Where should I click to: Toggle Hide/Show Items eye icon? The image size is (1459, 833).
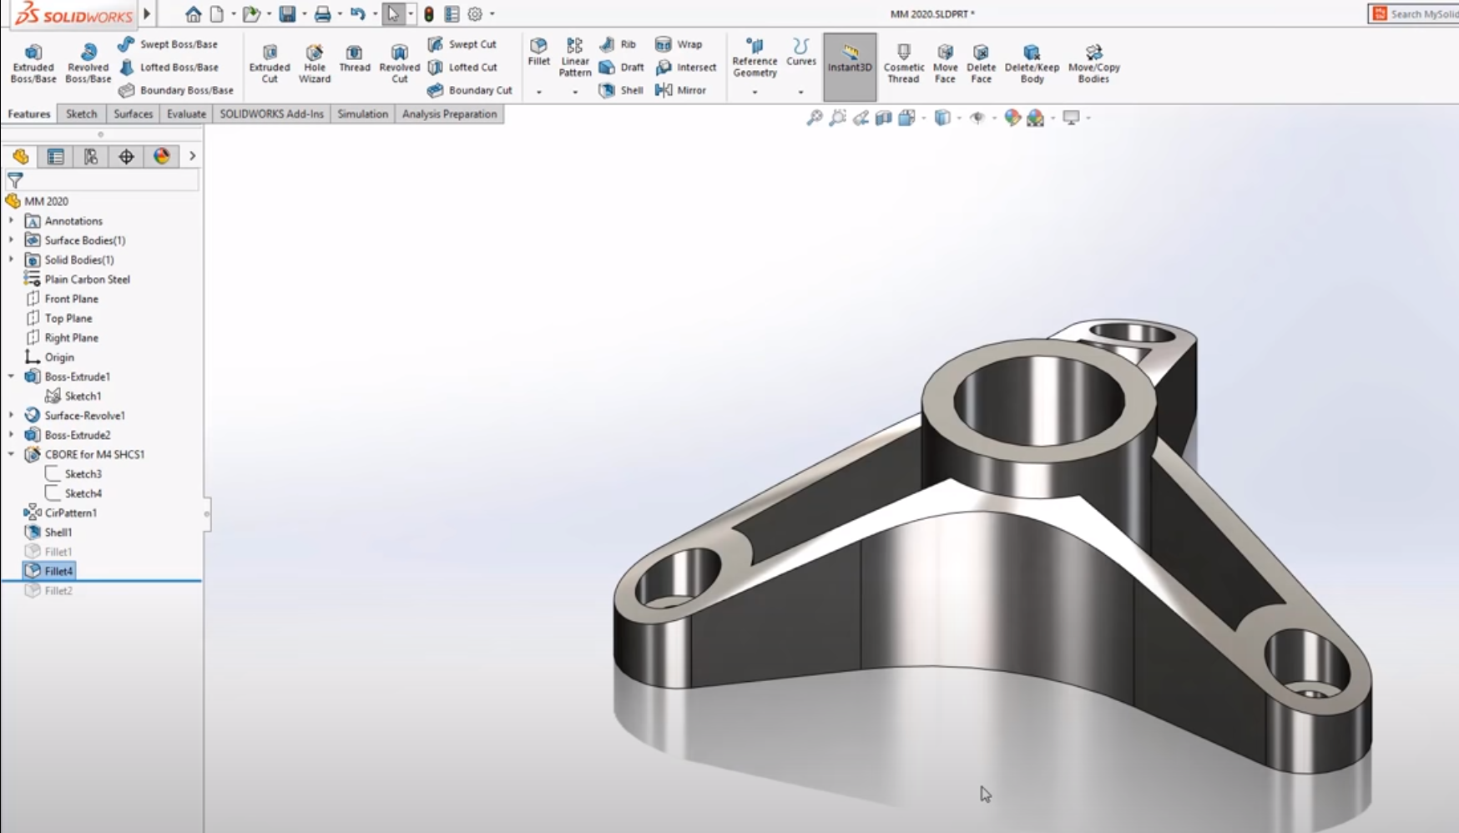pos(977,117)
